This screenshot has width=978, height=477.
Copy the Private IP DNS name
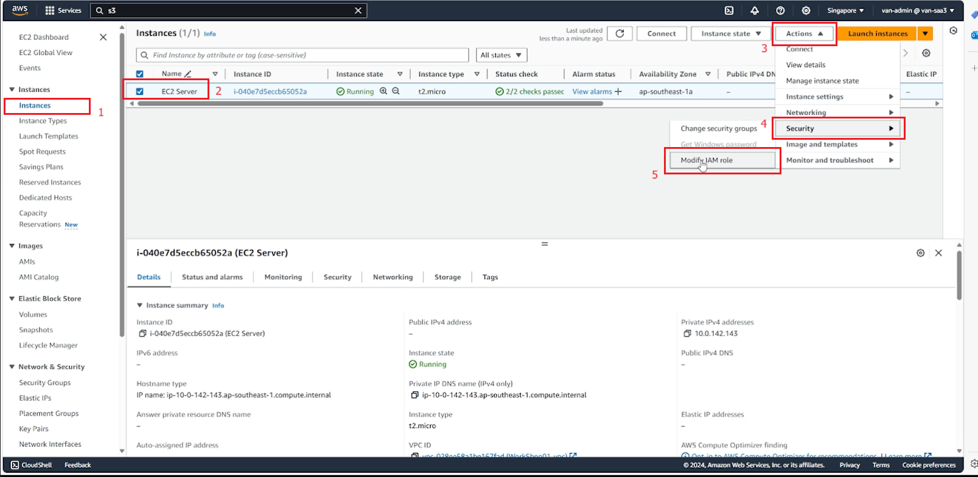pos(415,395)
